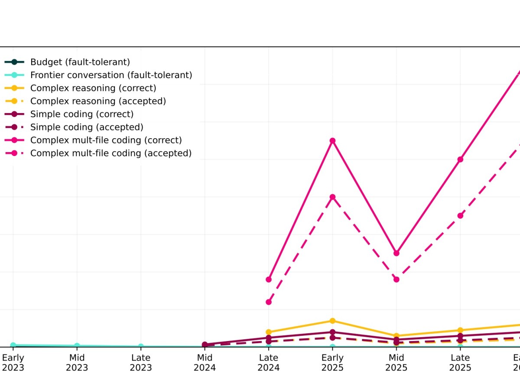The width and height of the screenshot is (520, 390).
Task: Click the 'Late 2023' x-axis label
Action: 141,363
